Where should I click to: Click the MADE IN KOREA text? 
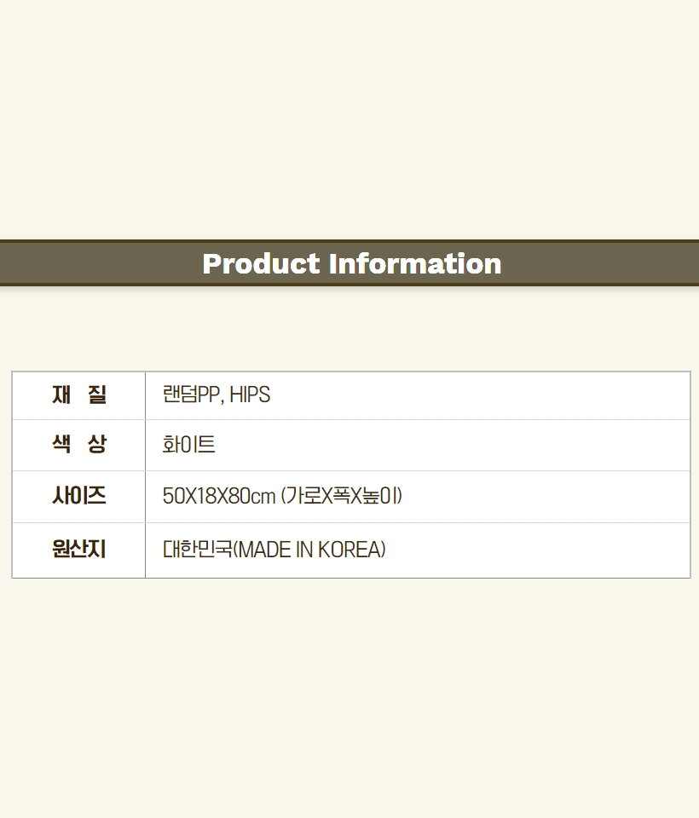(309, 550)
